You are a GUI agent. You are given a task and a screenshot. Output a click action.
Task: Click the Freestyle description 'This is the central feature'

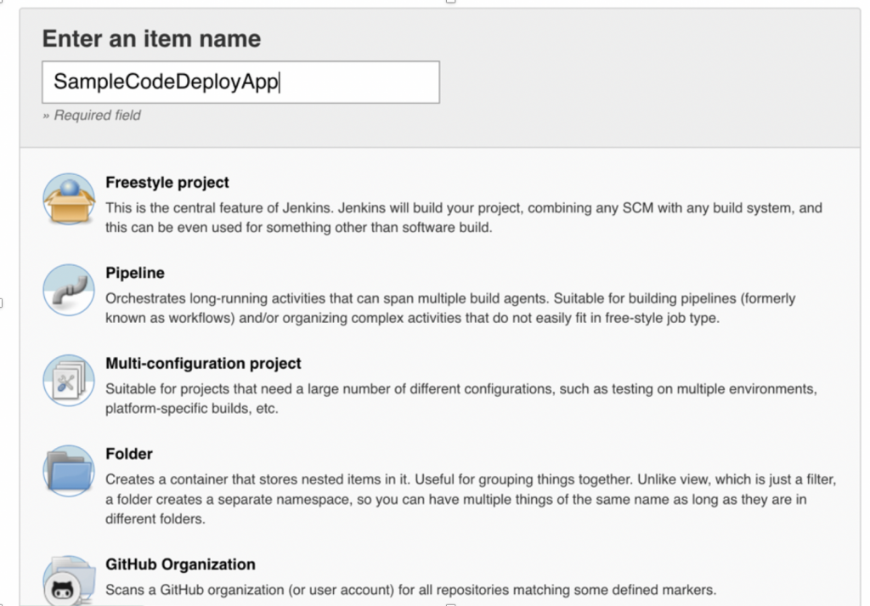click(464, 218)
